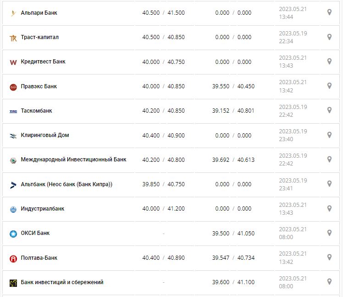Click the Индустриалбанк cash rate 40.000 / 41.200

[x=163, y=209]
